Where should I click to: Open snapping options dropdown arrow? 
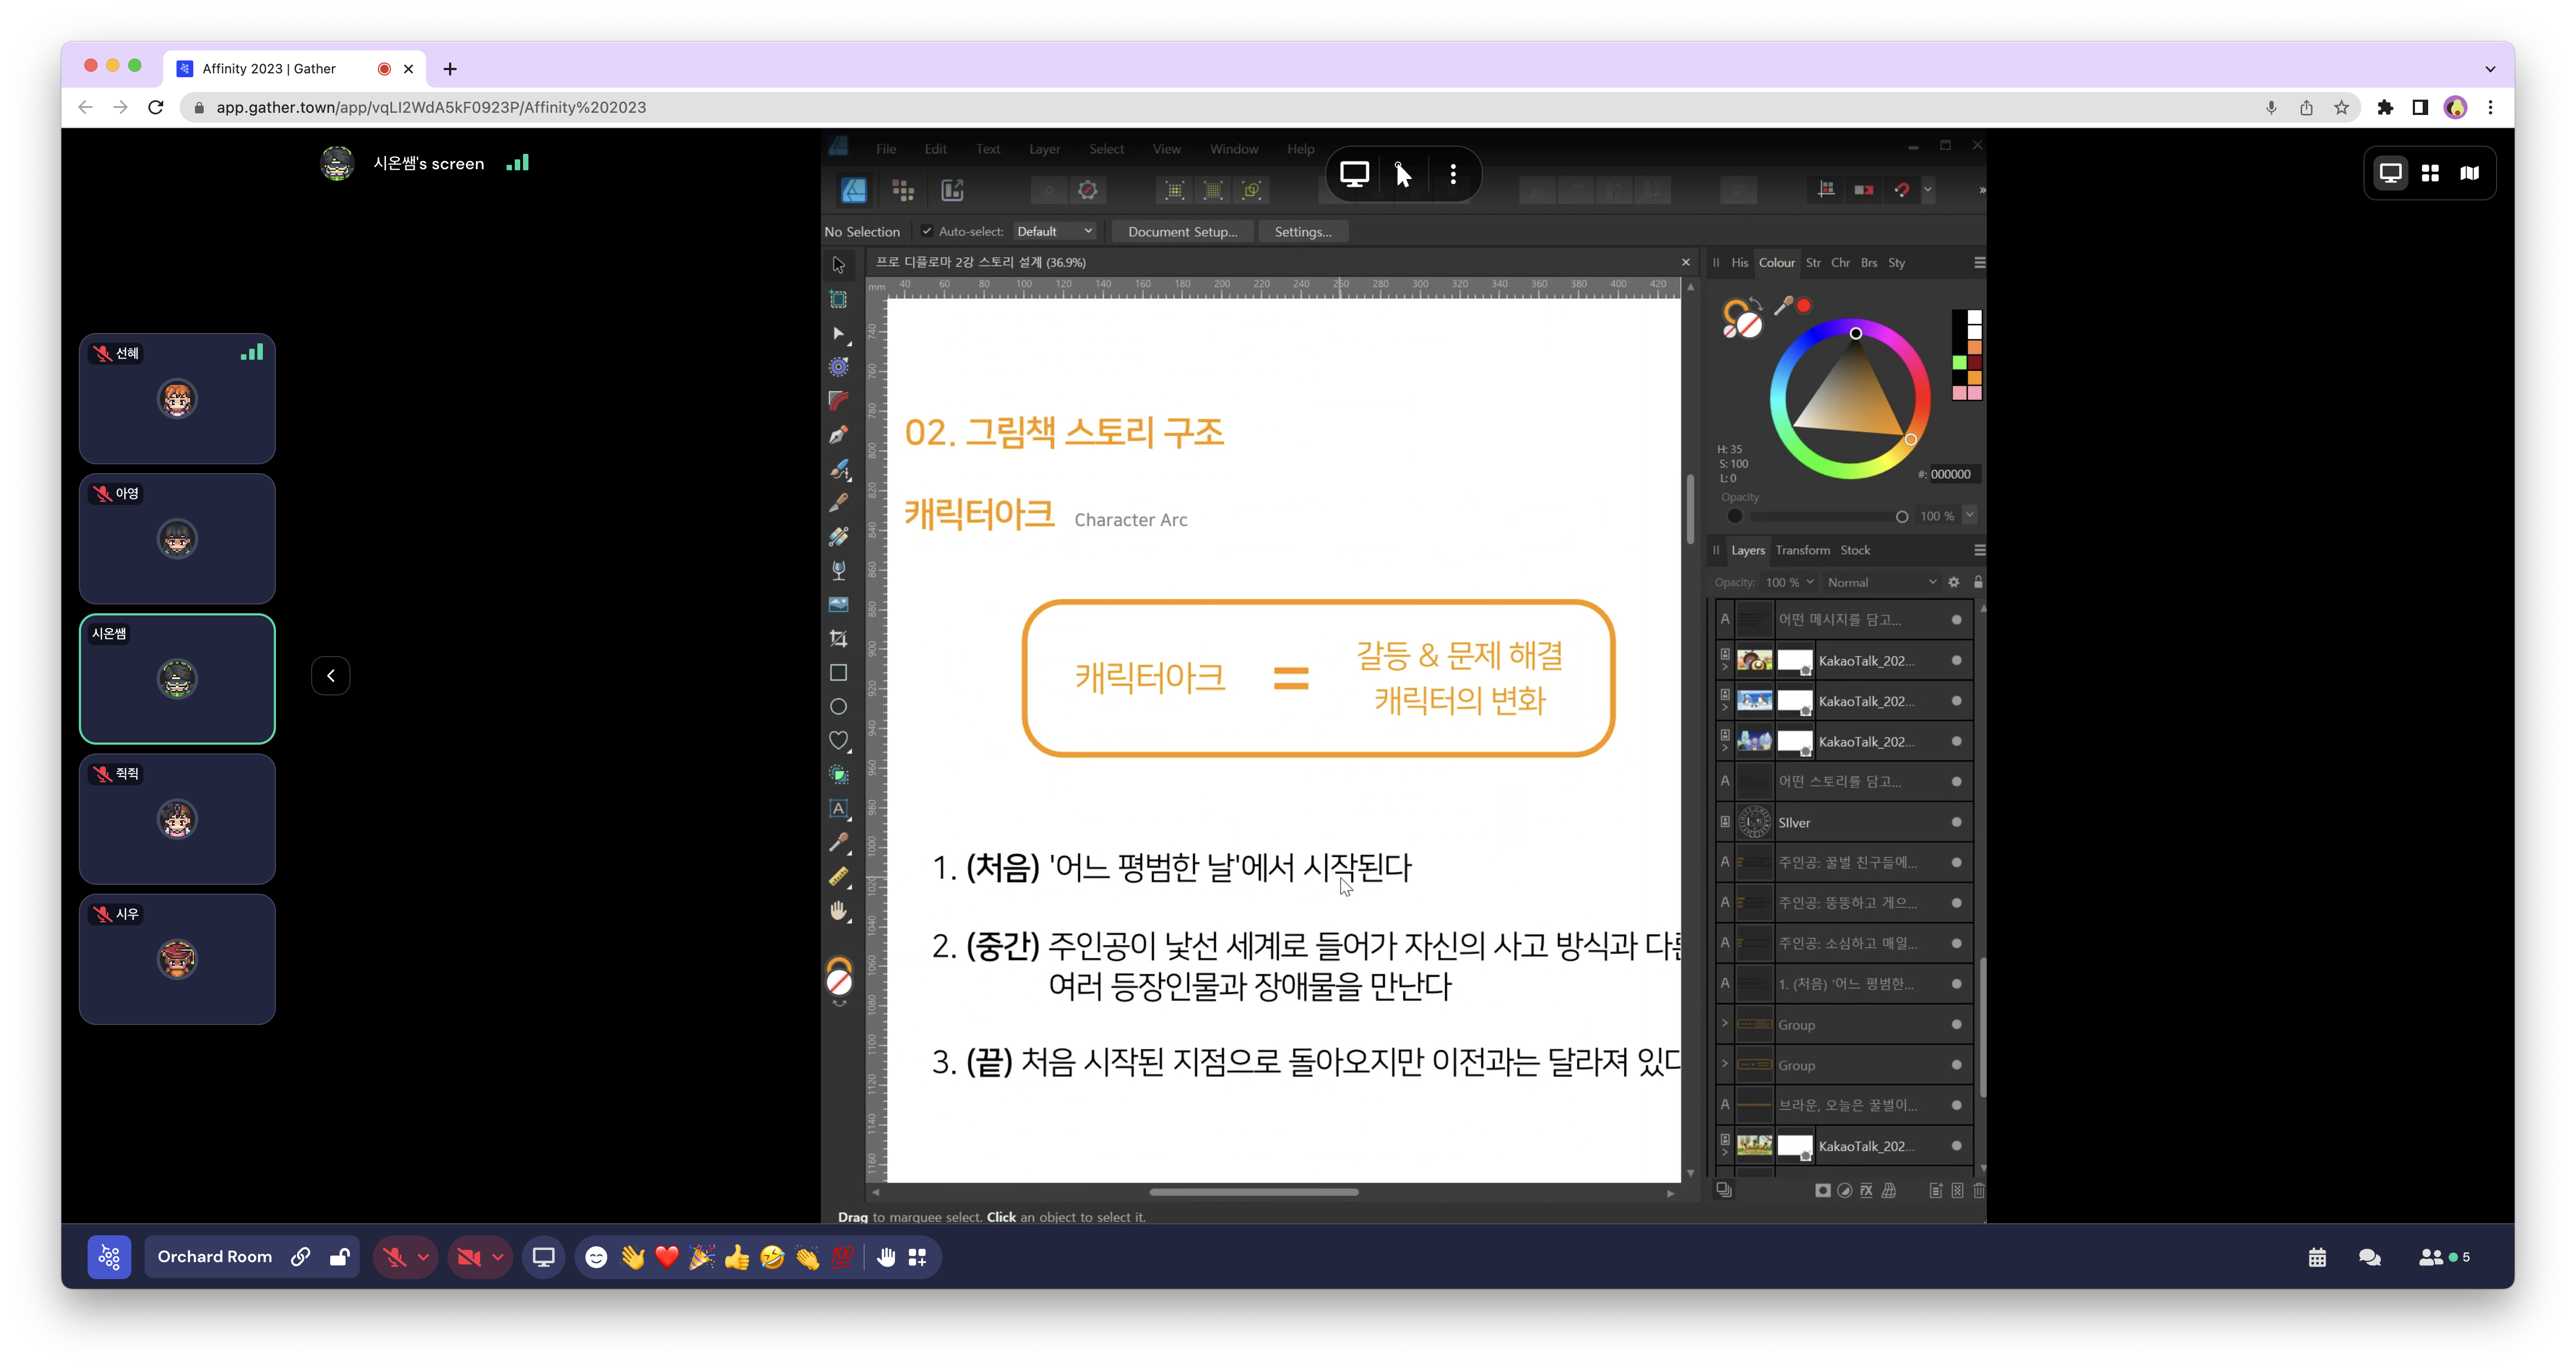(1928, 190)
